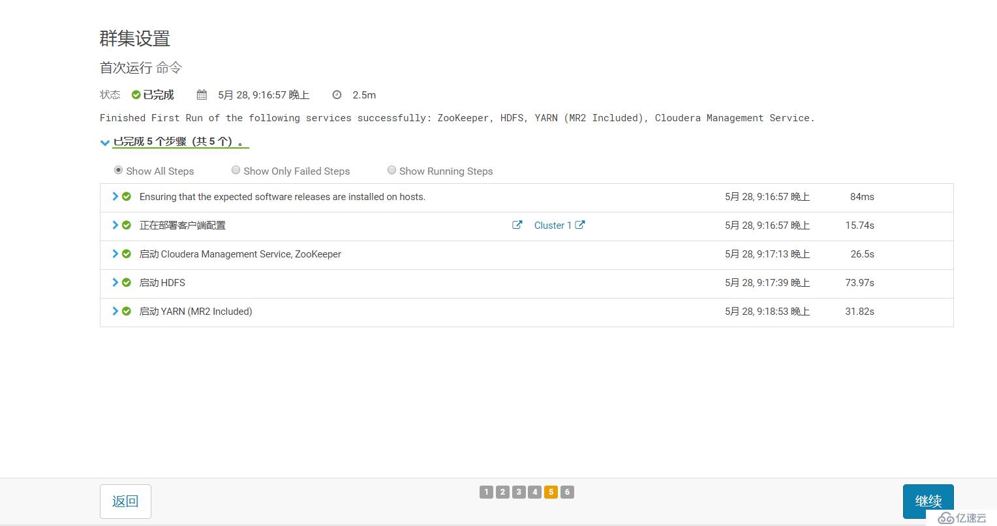The width and height of the screenshot is (997, 526).
Task: Select current wizard step 5
Action: pyautogui.click(x=551, y=492)
